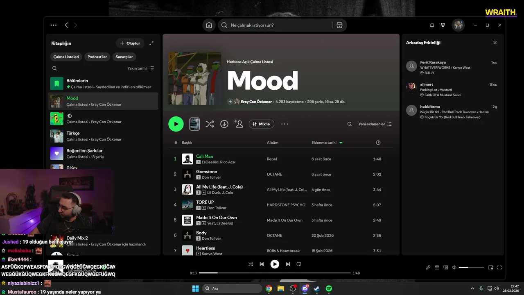The image size is (524, 295).
Task: Open the Mood playlist cover image
Action: click(x=195, y=78)
